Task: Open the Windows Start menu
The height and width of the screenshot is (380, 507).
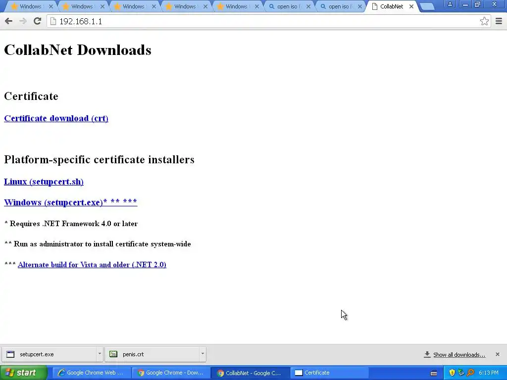Action: coord(23,373)
